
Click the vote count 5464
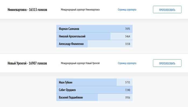click(x=127, y=36)
